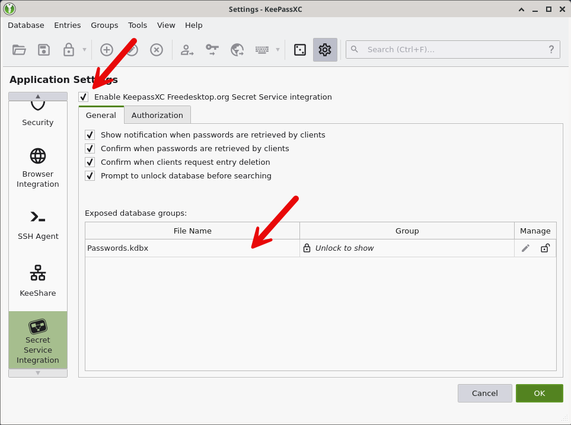
Task: Click the Delete Entry circled X icon
Action: [x=157, y=50]
